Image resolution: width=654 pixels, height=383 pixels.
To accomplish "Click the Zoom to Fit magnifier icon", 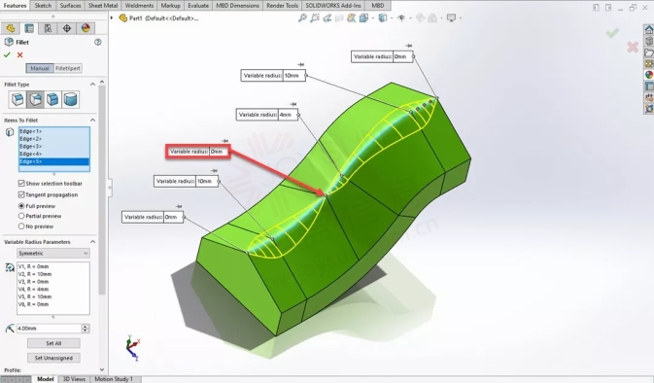I will [302, 17].
